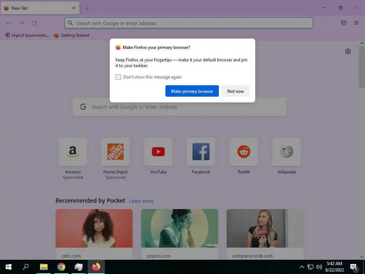Reload the page with the refresh icon
This screenshot has height=274, width=365.
(x=34, y=23)
